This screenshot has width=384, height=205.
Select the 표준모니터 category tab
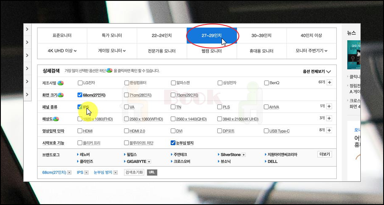point(62,35)
